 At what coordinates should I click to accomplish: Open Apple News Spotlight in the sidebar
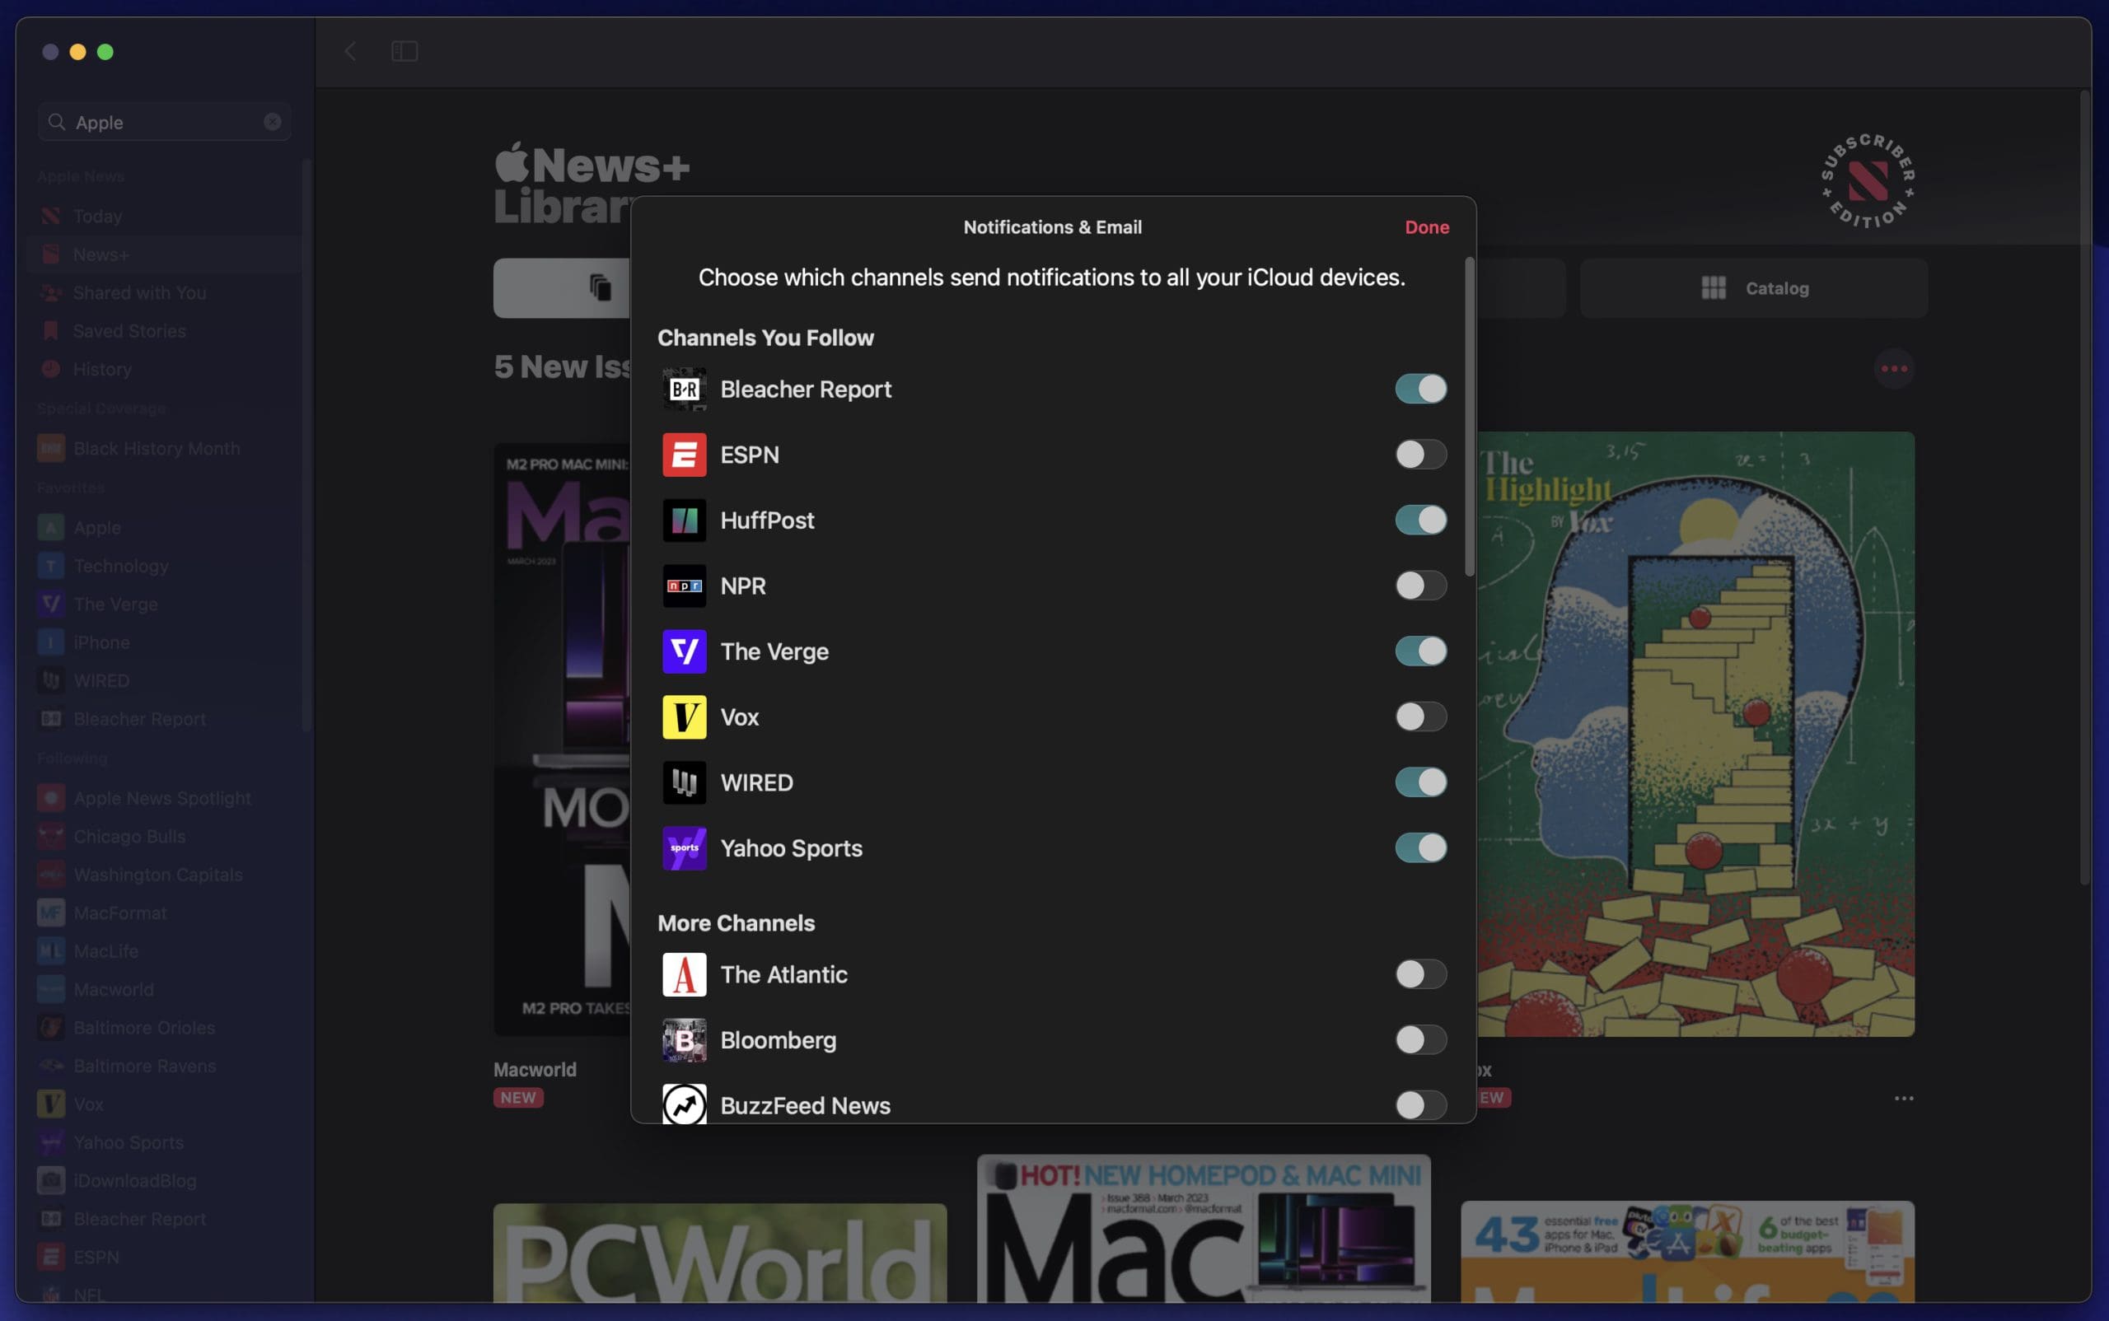click(x=164, y=799)
